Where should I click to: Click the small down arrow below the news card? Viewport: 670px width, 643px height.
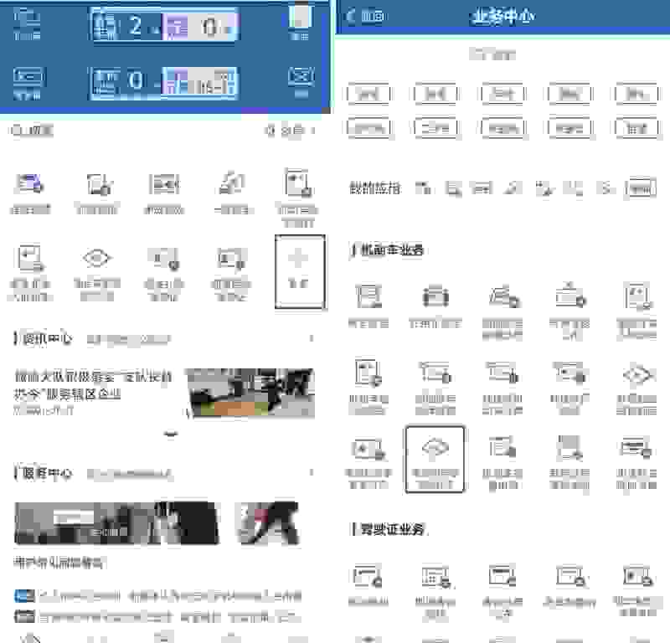171,435
